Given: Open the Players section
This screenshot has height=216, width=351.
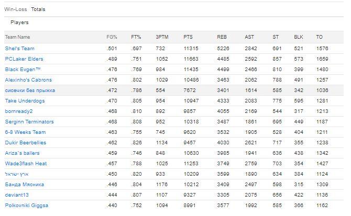Looking at the screenshot, I should tap(19, 22).
